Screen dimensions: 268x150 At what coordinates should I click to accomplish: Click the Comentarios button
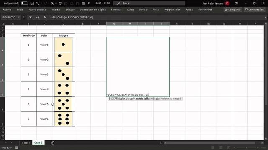coord(255,10)
